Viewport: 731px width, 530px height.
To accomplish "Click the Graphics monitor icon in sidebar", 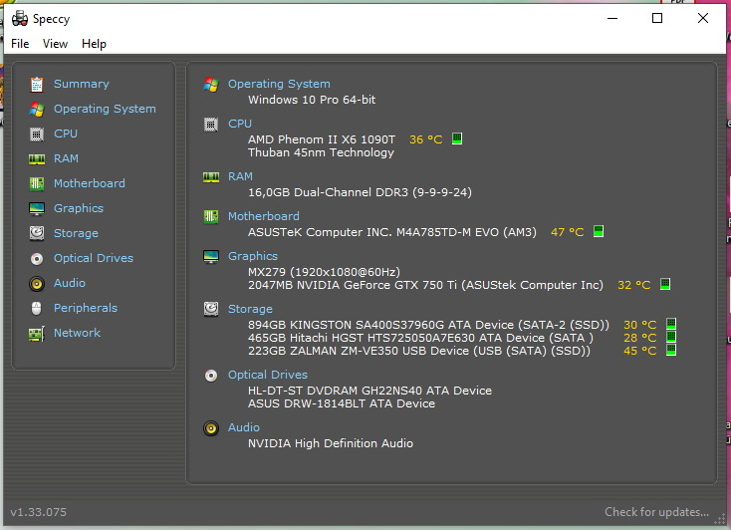I will [x=37, y=208].
